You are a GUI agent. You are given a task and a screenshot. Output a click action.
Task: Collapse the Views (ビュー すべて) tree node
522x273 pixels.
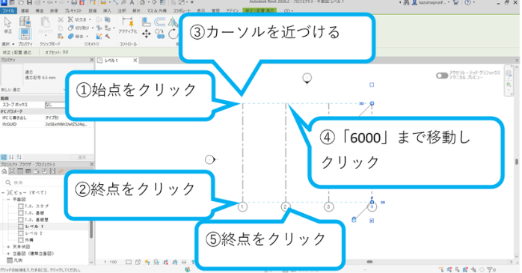tap(3, 192)
